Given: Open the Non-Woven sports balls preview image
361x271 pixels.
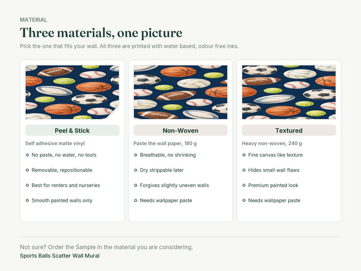Looking at the screenshot, I should point(180,92).
